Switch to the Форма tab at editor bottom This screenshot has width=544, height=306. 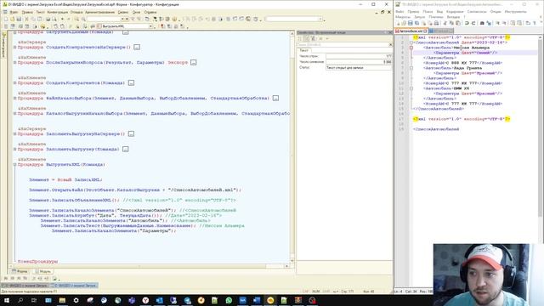(20, 271)
